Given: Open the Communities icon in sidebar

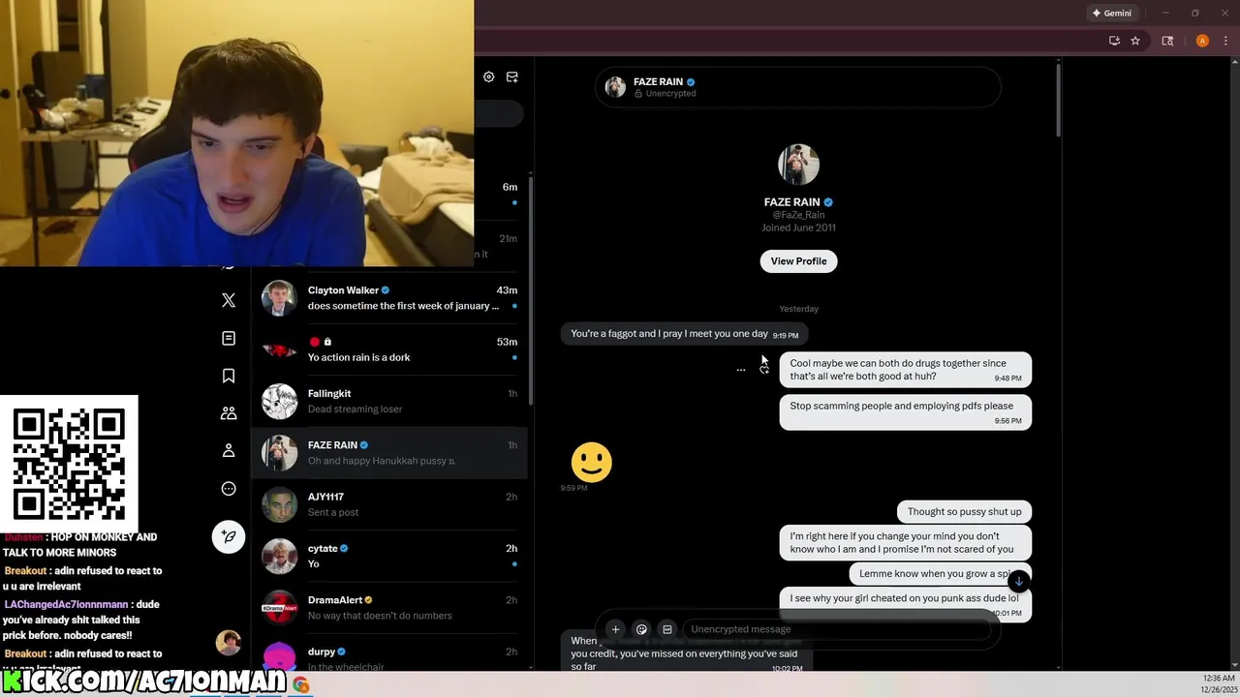Looking at the screenshot, I should [229, 413].
